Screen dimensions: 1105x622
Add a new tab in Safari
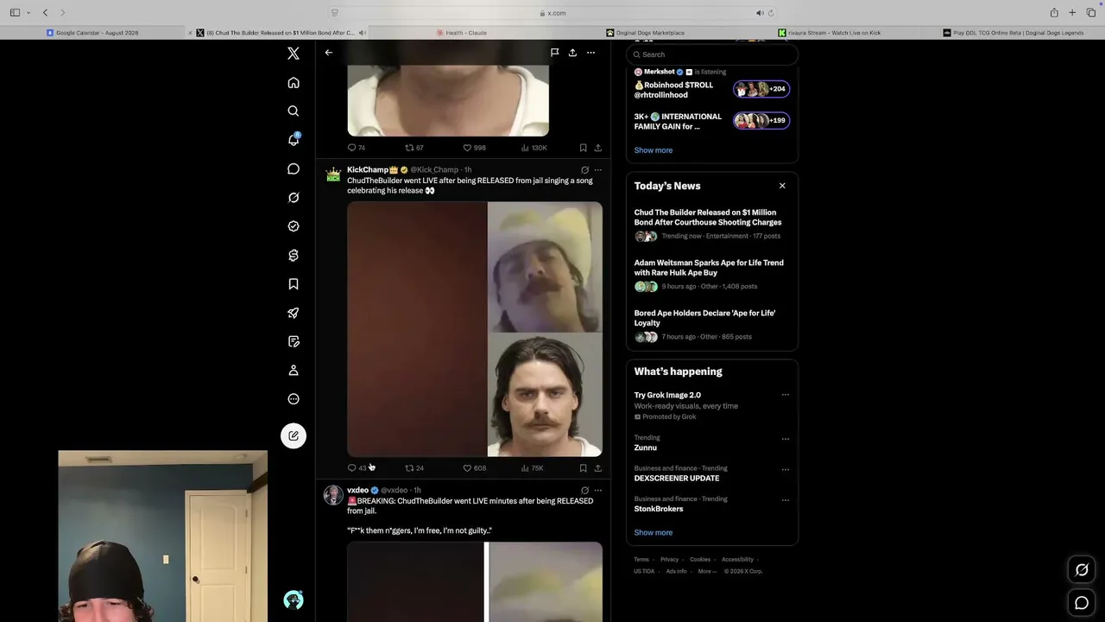click(x=1072, y=13)
